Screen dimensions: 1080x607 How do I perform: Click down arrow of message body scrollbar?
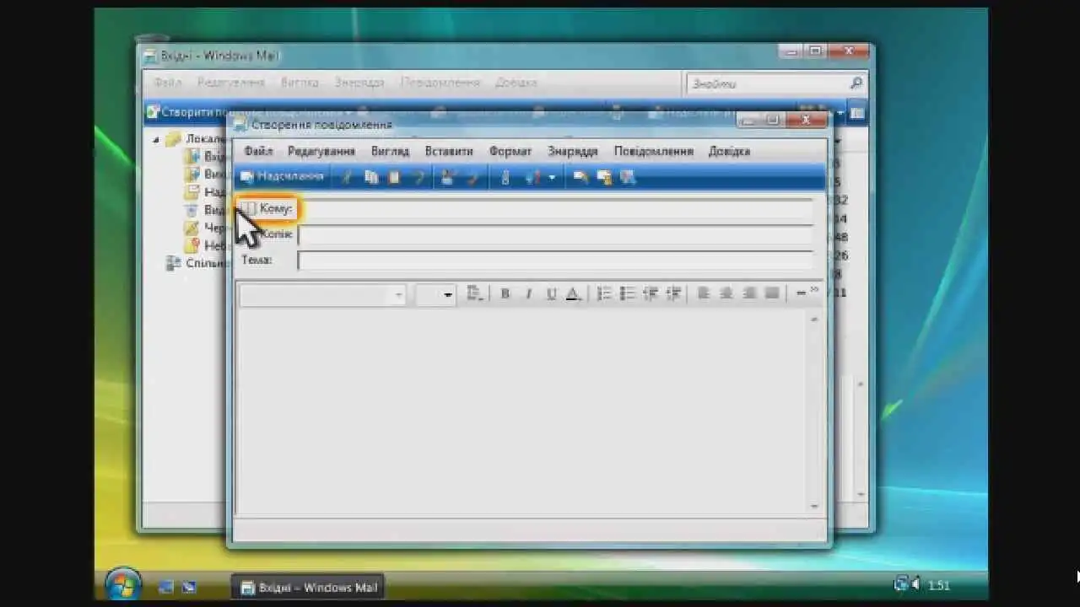(814, 506)
